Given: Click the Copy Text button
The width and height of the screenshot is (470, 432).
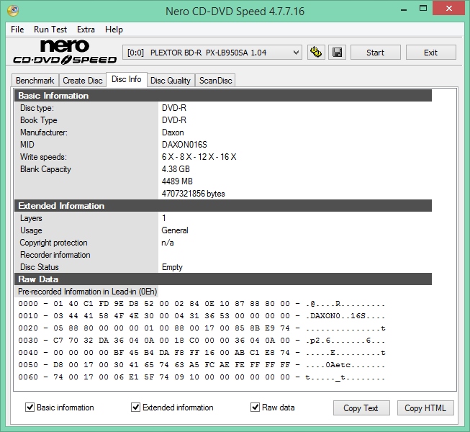Looking at the screenshot, I should [361, 408].
